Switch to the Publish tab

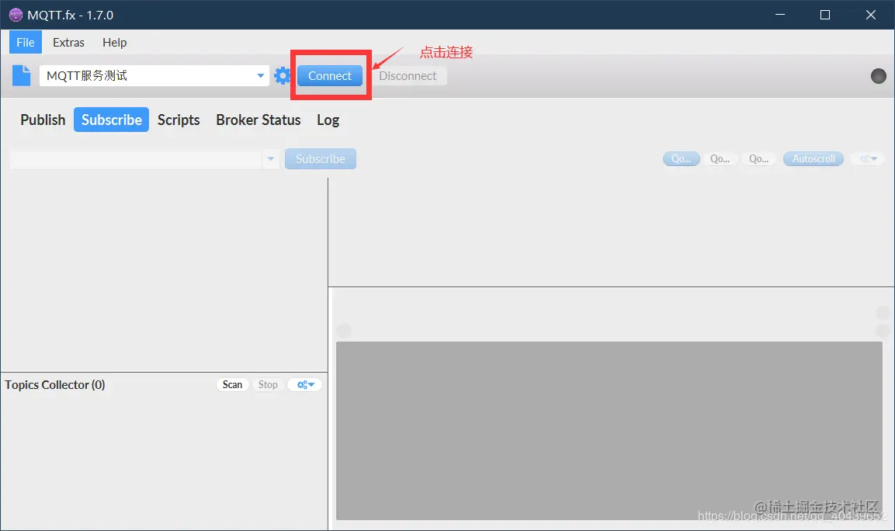(x=43, y=120)
